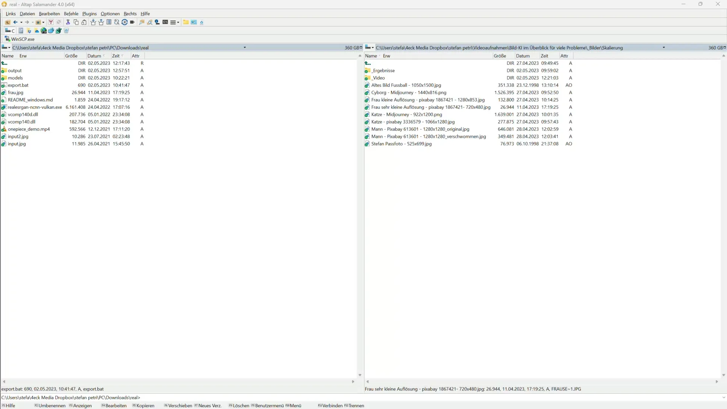Click the F6 Verschieben button

[x=178, y=406]
